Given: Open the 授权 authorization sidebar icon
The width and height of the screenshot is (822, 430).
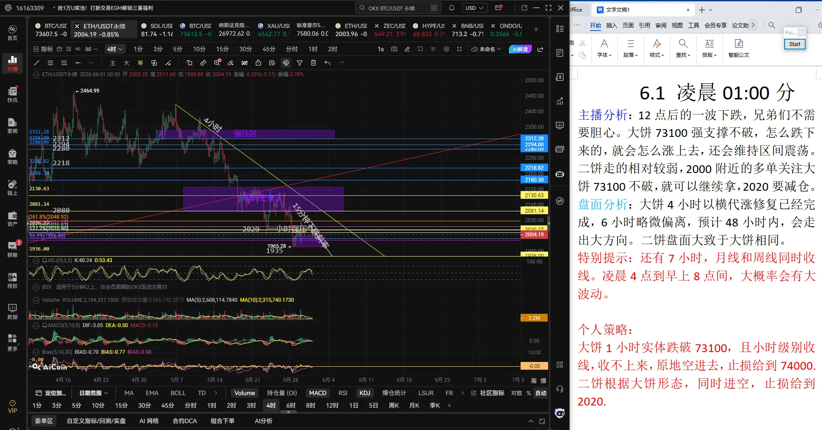Looking at the screenshot, I should [12, 280].
